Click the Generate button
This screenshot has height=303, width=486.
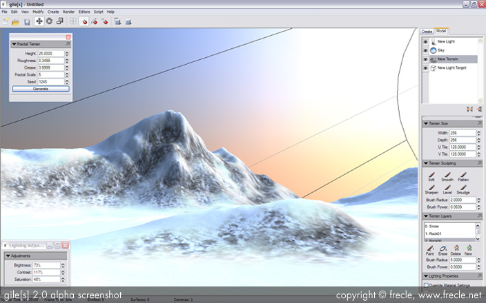(x=41, y=89)
